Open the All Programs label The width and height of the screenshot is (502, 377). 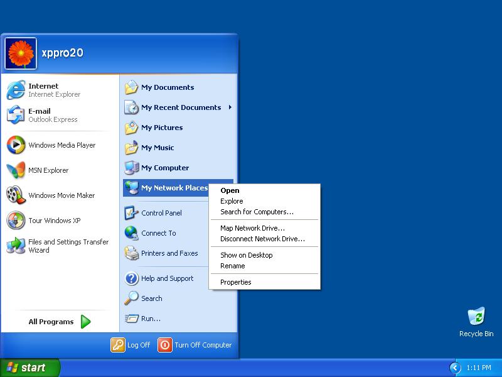51,322
